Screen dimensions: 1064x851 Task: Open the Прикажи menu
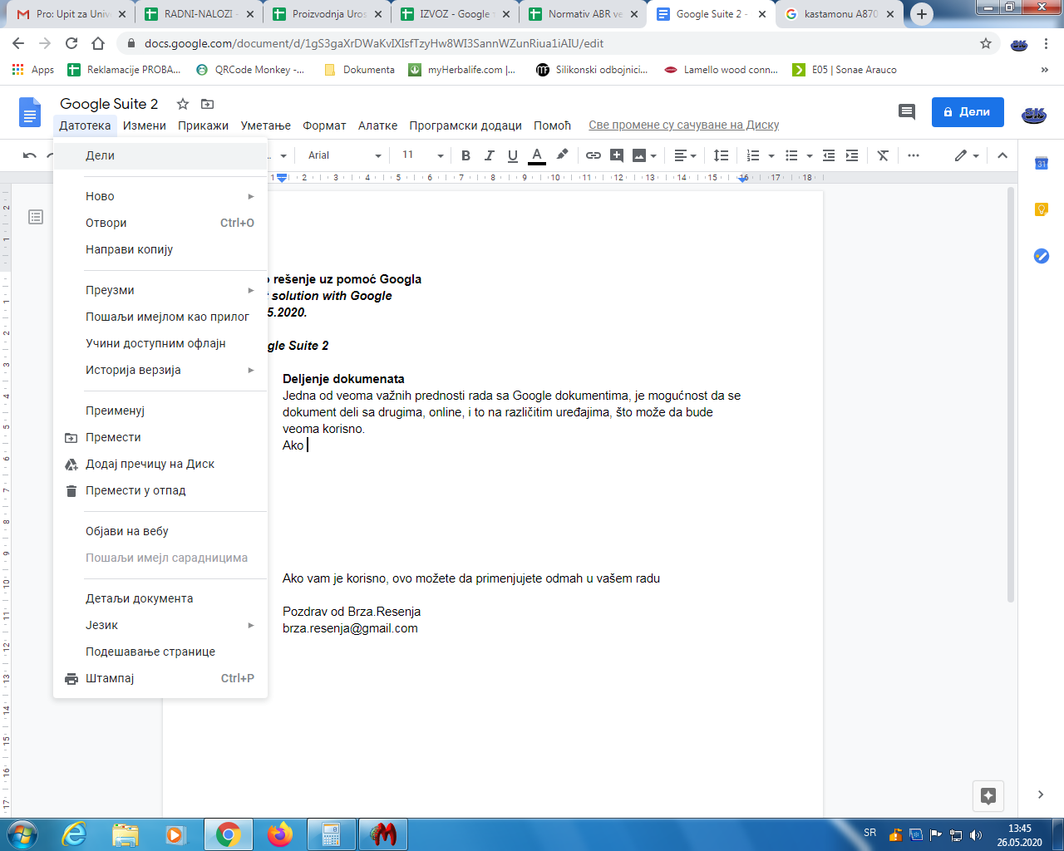click(x=203, y=125)
